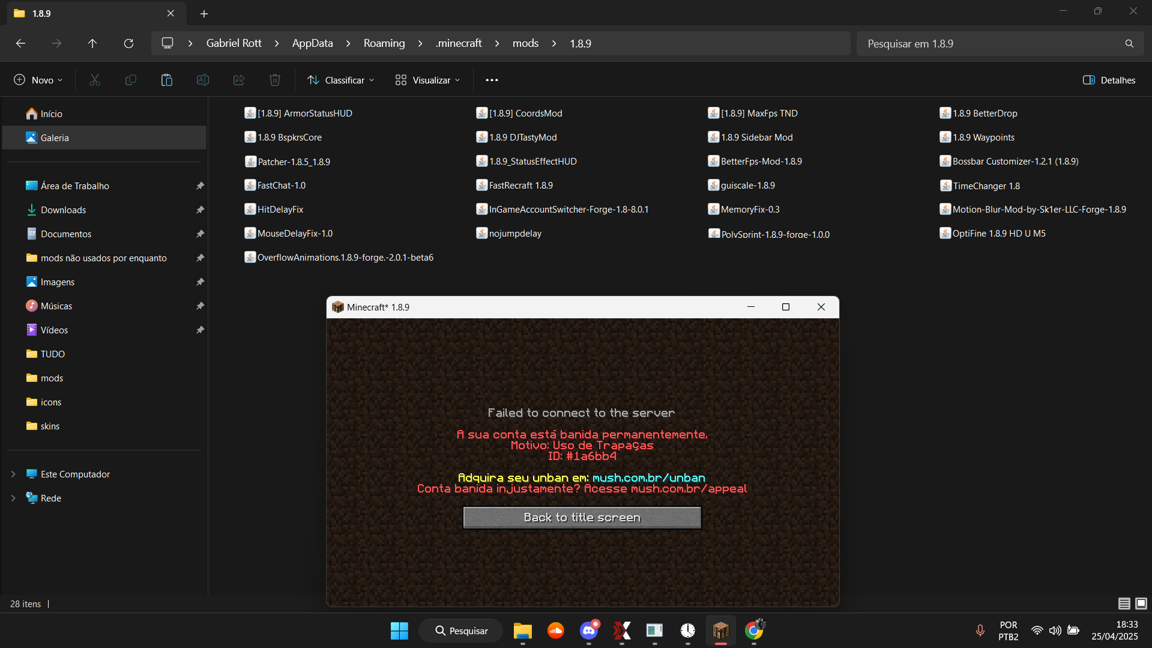Select the MemoryFix-0.3 file

[x=744, y=209]
